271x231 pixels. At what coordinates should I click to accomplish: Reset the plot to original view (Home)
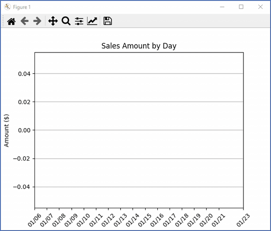[11, 21]
